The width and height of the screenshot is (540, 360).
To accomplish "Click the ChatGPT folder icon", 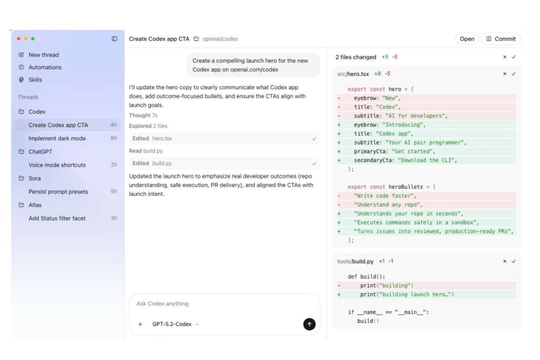I will click(21, 152).
